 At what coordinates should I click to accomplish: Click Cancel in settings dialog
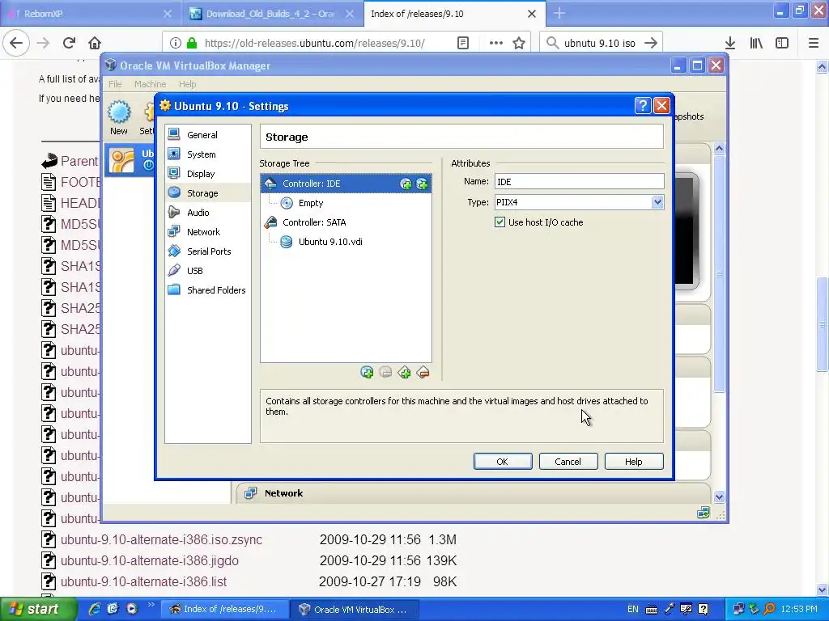click(568, 462)
